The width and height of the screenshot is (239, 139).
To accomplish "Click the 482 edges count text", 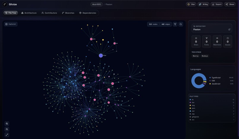I will 166,24.
